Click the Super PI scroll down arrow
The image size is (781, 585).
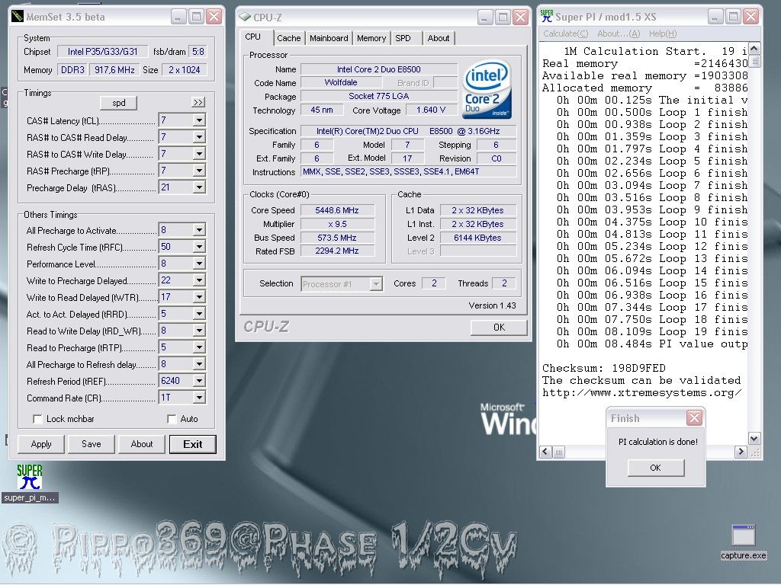754,438
